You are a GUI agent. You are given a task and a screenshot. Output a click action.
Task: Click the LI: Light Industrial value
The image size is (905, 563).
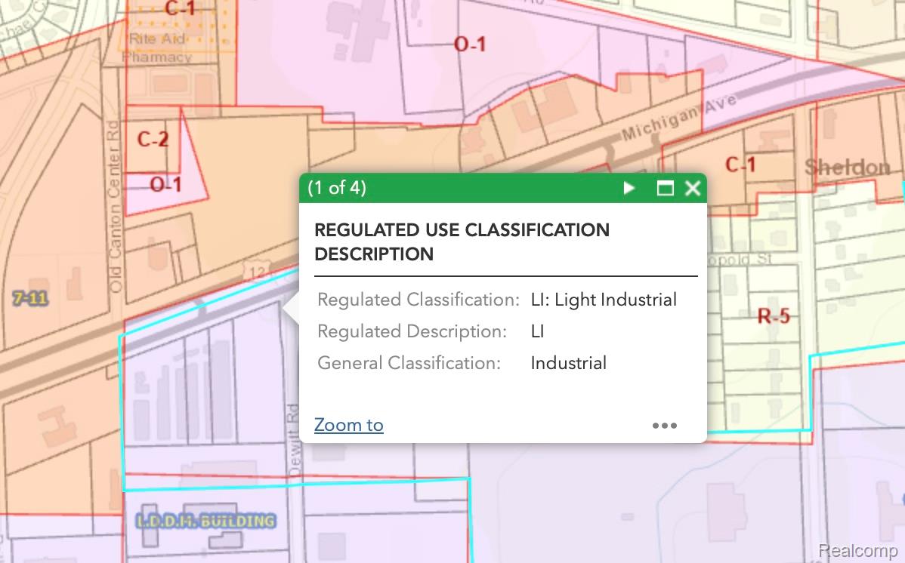[x=603, y=300]
